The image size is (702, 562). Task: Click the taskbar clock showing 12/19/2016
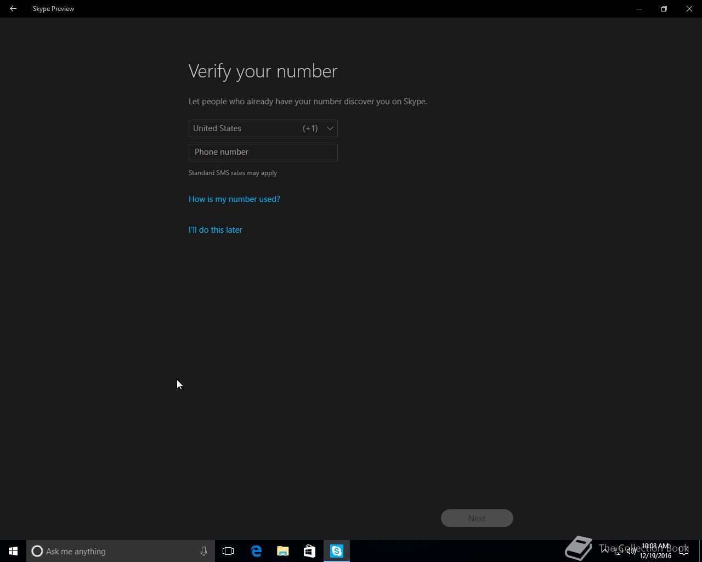point(655,551)
